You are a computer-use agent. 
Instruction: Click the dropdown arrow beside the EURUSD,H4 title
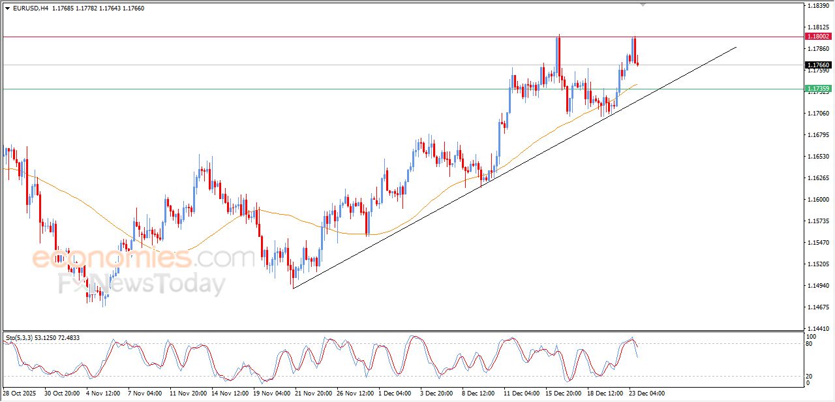click(7, 8)
